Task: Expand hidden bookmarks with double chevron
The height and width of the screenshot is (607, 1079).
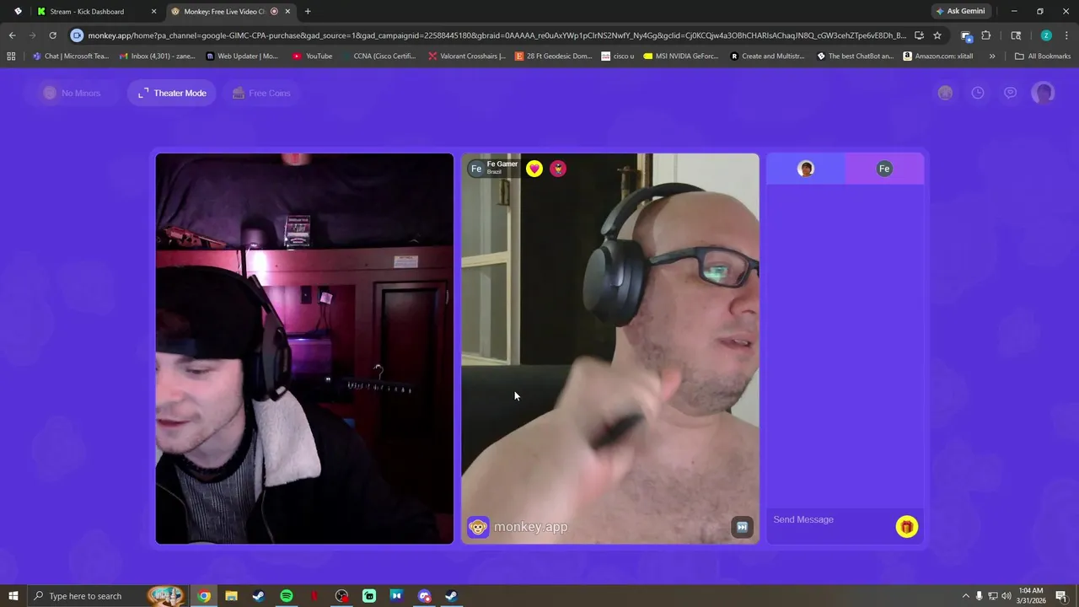Action: pyautogui.click(x=992, y=56)
